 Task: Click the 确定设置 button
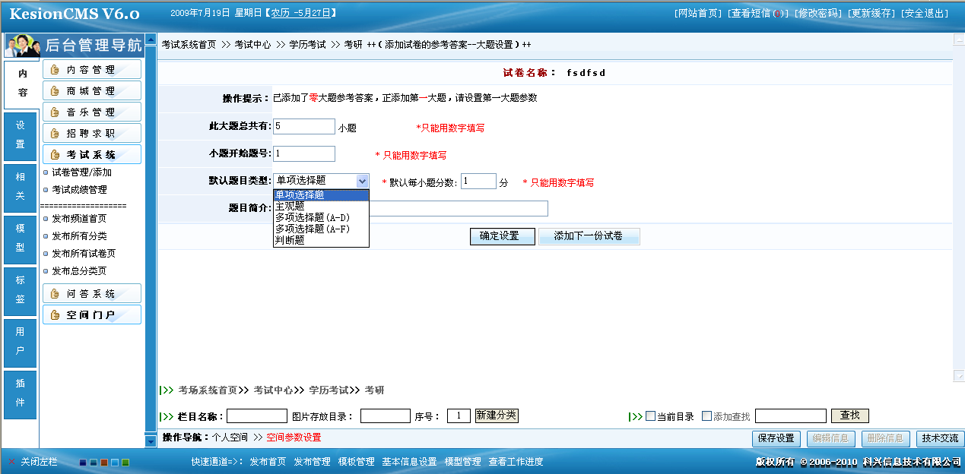[x=502, y=236]
